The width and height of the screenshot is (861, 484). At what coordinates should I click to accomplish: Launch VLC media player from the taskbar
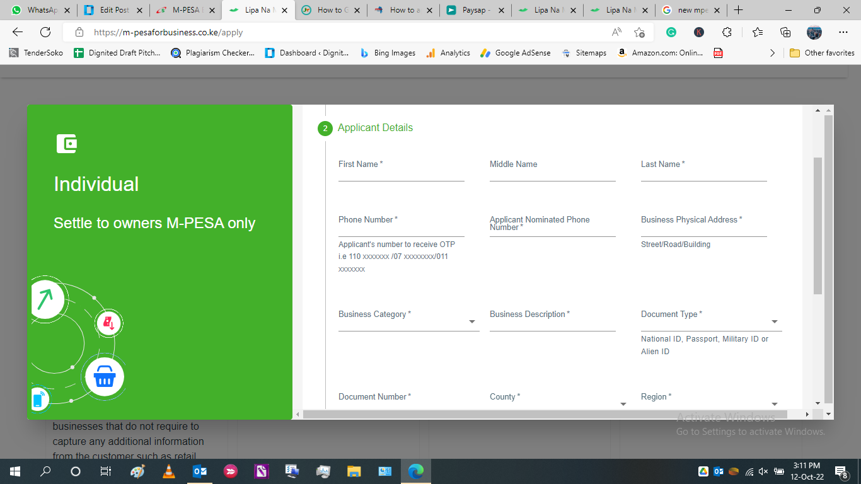pyautogui.click(x=168, y=471)
